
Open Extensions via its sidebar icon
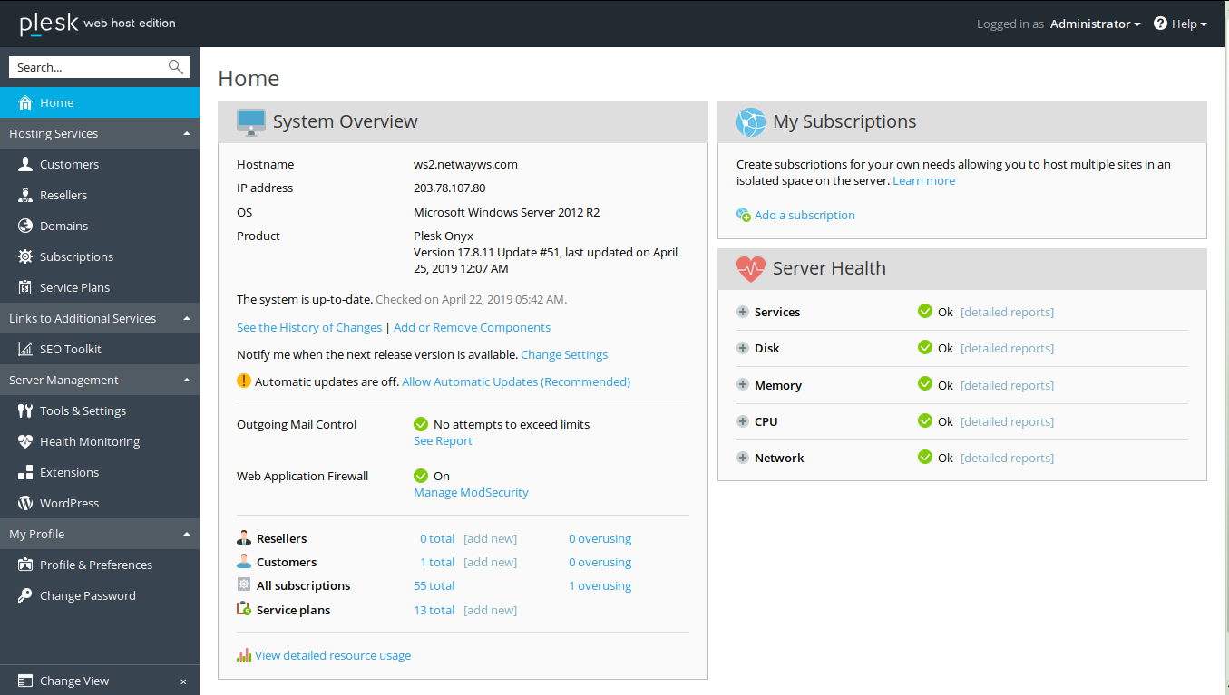[x=25, y=472]
